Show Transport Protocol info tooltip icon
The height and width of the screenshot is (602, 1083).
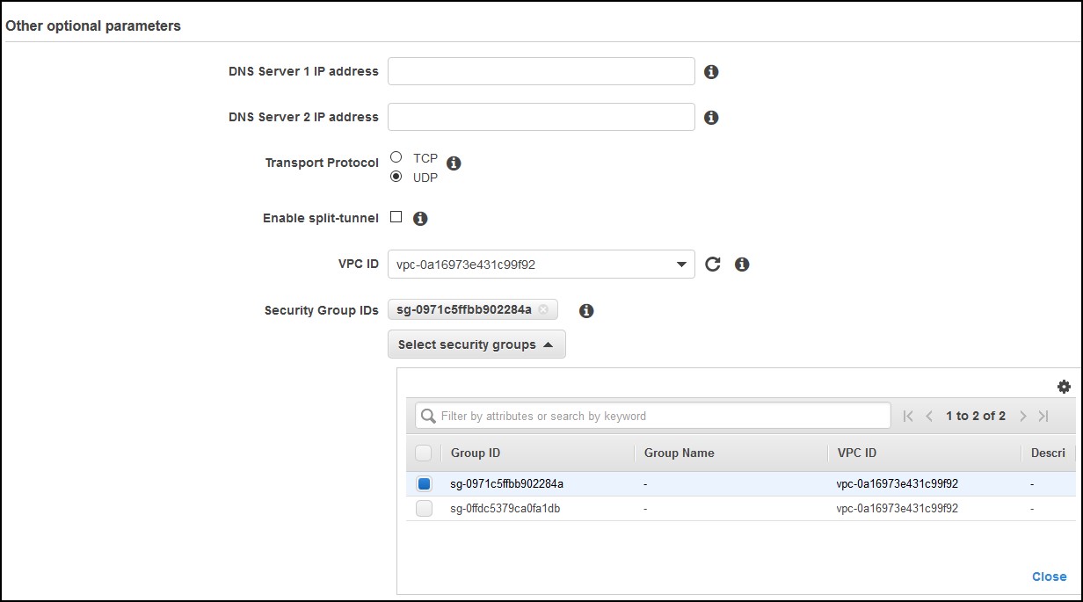pyautogui.click(x=454, y=163)
